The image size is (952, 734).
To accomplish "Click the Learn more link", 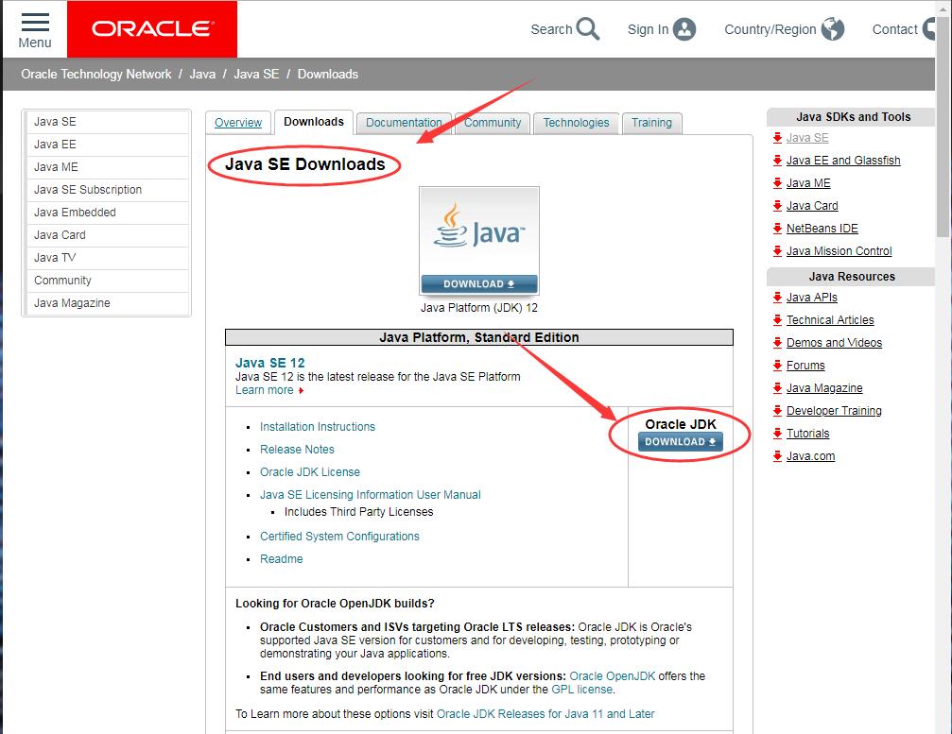I will 264,390.
